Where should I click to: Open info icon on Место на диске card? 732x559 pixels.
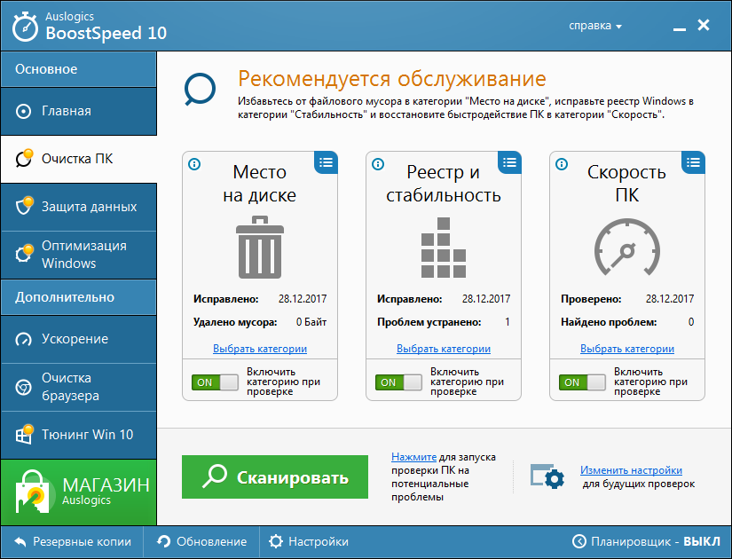pyautogui.click(x=194, y=164)
